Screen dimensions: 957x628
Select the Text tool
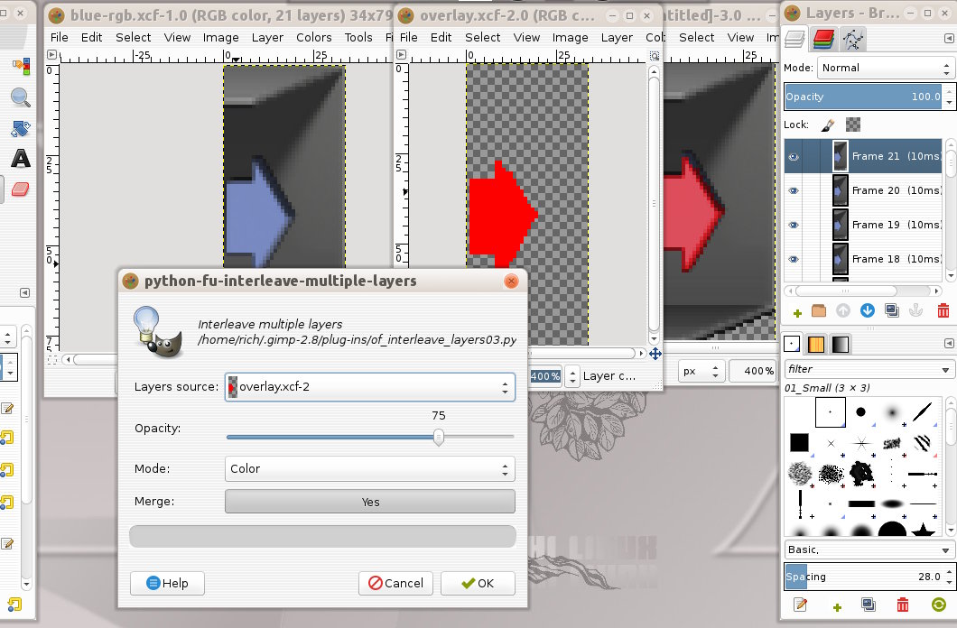click(20, 160)
